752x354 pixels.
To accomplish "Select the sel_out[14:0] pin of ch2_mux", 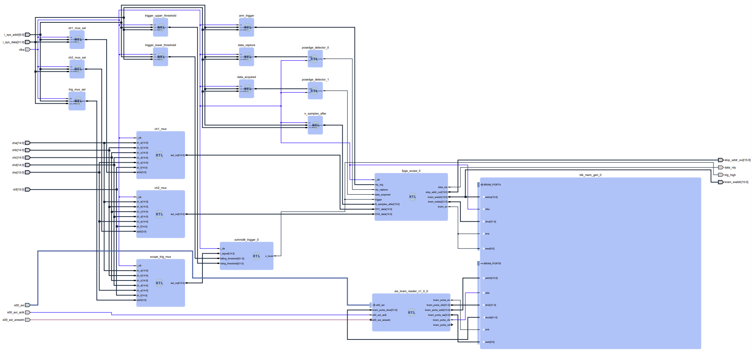I will [178, 214].
